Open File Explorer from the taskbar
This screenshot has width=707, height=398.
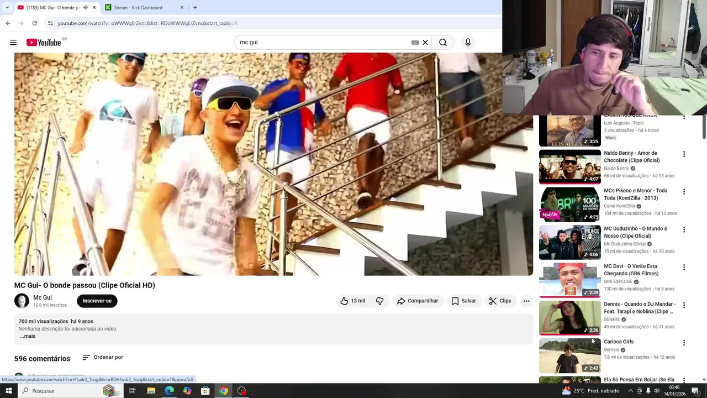151,391
